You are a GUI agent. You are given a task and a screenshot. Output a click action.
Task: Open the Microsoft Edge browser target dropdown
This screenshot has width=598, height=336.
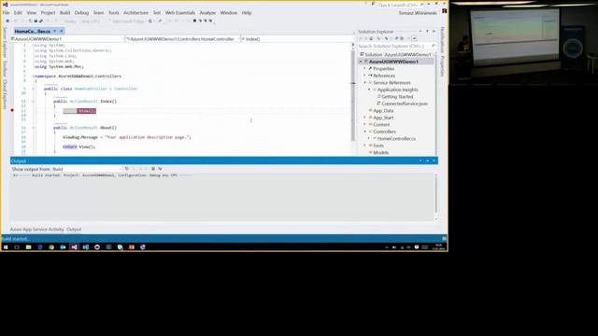pyautogui.click(x=128, y=21)
